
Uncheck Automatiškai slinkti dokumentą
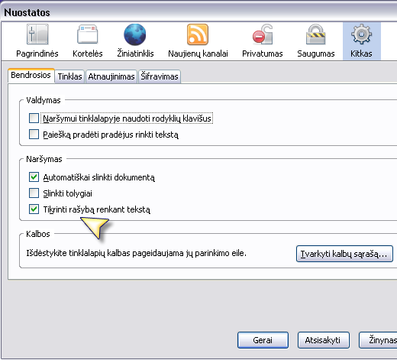pos(34,177)
